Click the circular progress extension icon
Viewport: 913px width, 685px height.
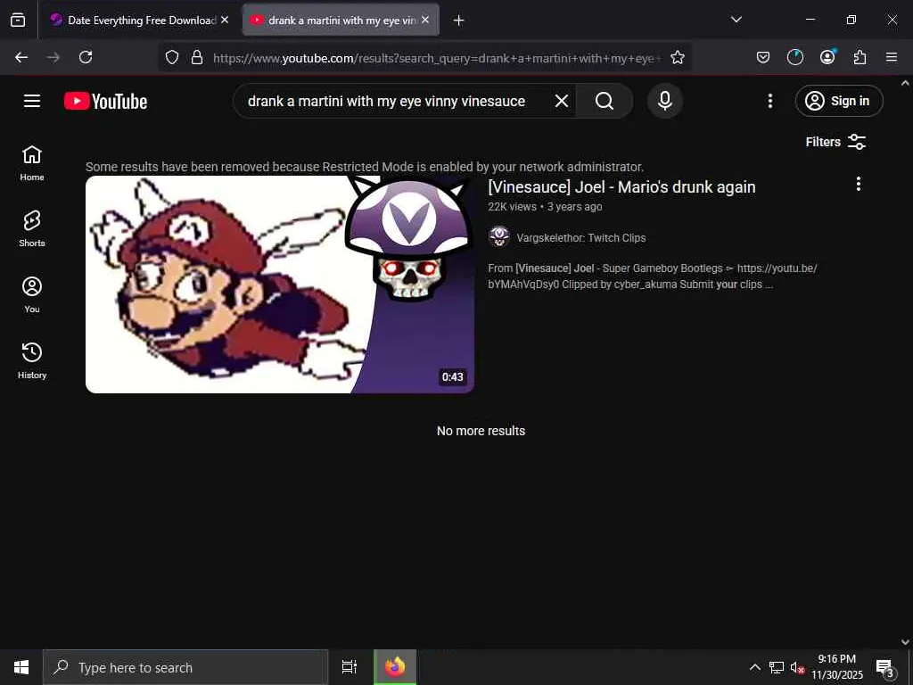click(794, 57)
